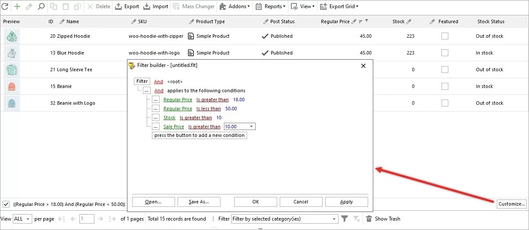Click the refresh icon in the toolbar
529x230 pixels.
click(x=5, y=6)
